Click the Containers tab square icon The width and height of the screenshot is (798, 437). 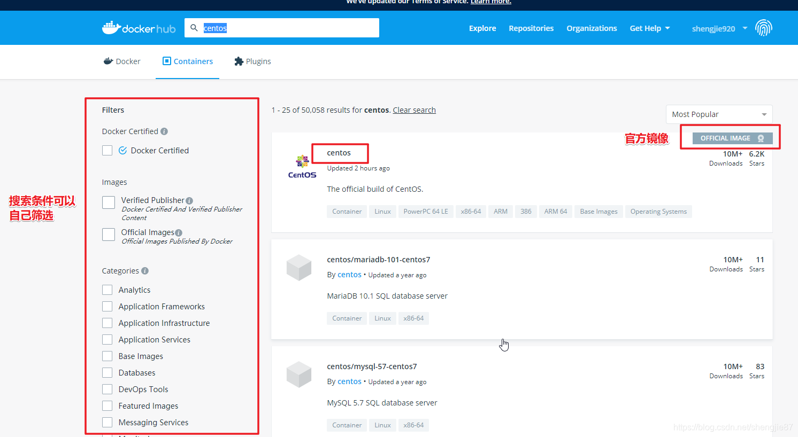(166, 61)
